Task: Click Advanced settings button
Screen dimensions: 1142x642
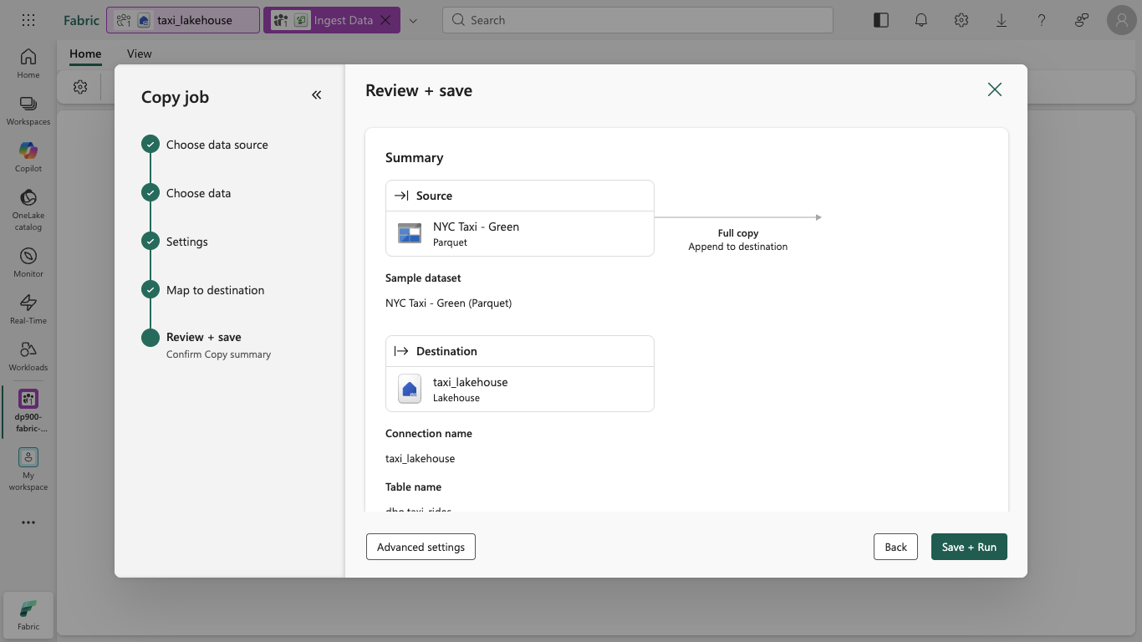Action: click(x=421, y=547)
